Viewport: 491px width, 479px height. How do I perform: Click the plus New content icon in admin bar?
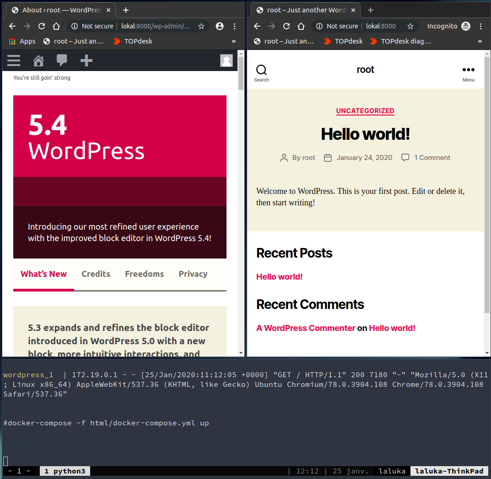click(x=86, y=61)
